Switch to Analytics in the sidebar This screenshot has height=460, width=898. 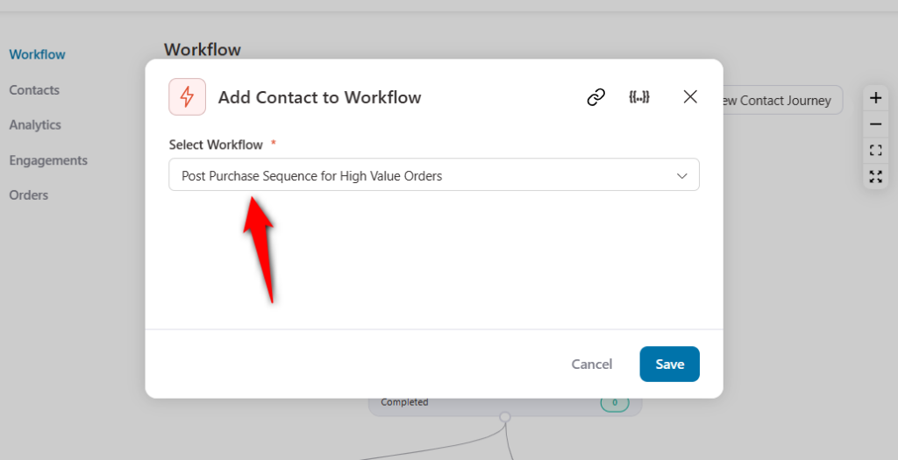[x=35, y=125]
